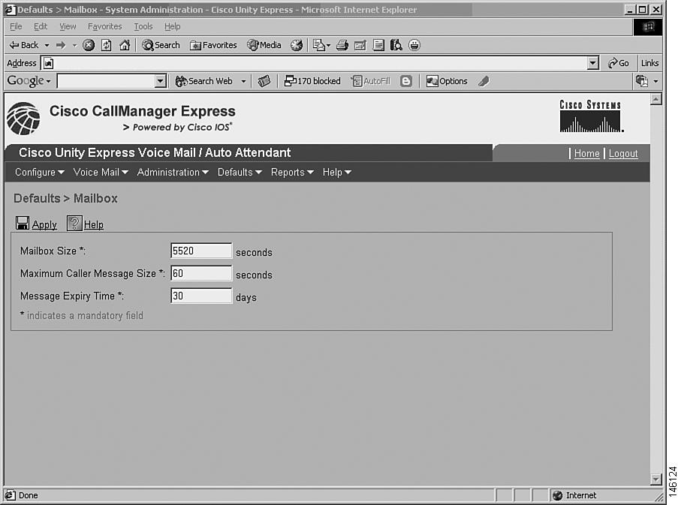Image resolution: width=678 pixels, height=505 pixels.
Task: Click the page icon in Address bar
Action: pyautogui.click(x=48, y=64)
